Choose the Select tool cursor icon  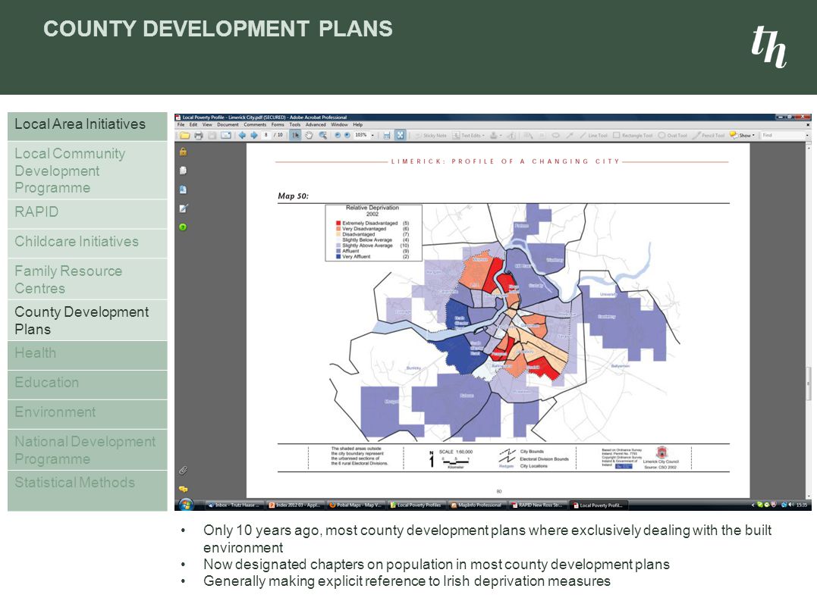coord(295,136)
